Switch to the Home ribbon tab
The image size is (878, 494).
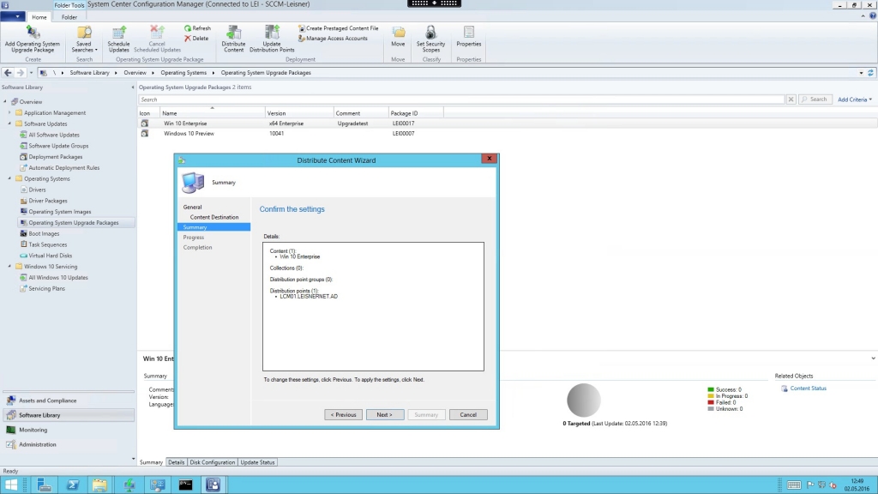[x=39, y=17]
